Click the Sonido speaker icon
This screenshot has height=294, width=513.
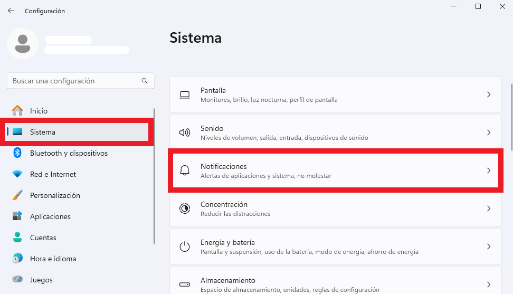(185, 132)
